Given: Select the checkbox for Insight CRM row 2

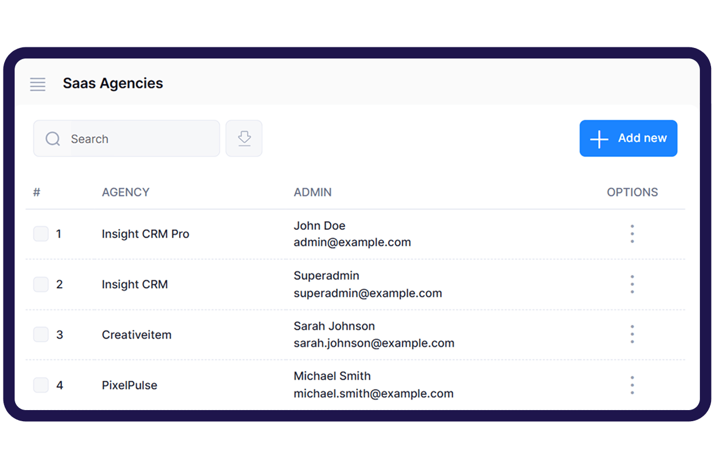Looking at the screenshot, I should point(41,284).
